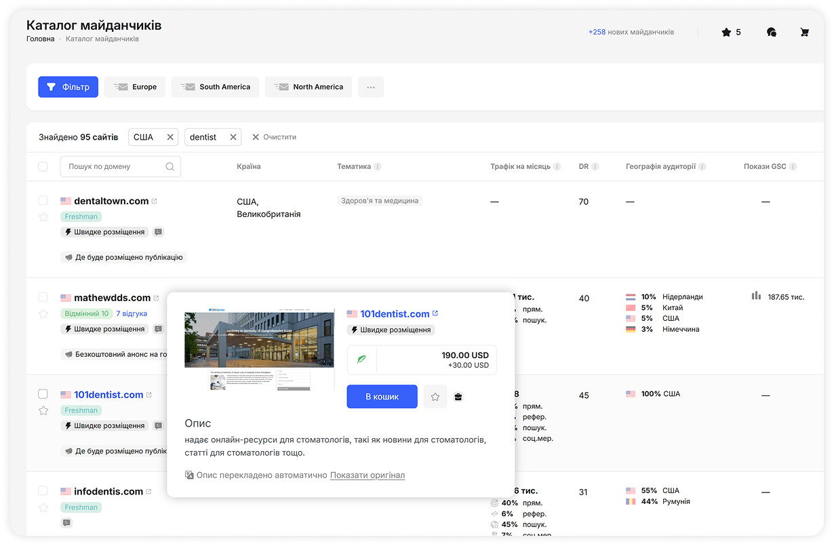Favorite dentaltown.com with star icon
The image size is (834, 546).
(43, 217)
